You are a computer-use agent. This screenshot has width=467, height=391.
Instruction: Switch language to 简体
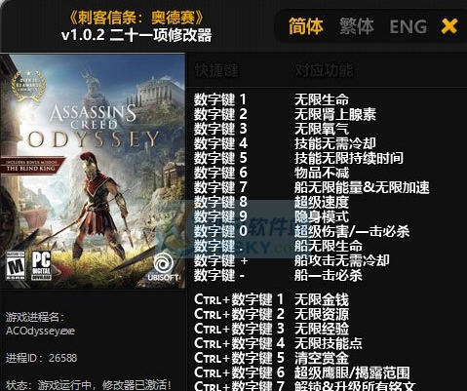pyautogui.click(x=306, y=26)
